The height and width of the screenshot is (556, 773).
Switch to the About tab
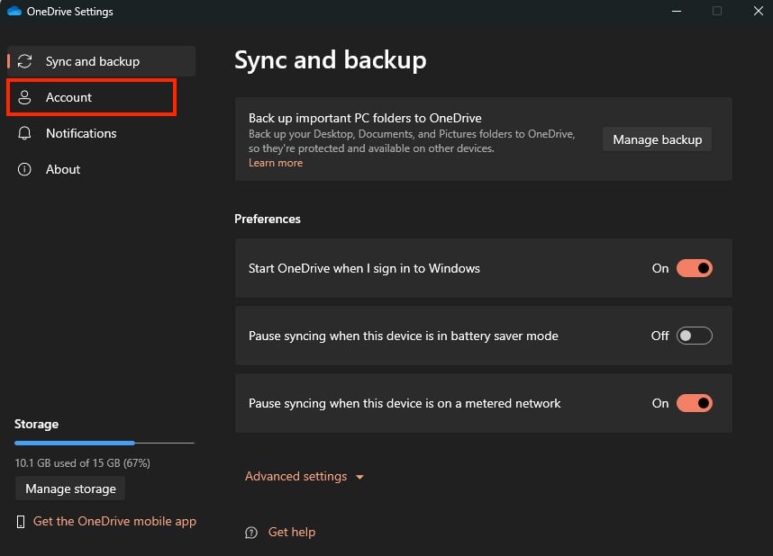tap(63, 169)
